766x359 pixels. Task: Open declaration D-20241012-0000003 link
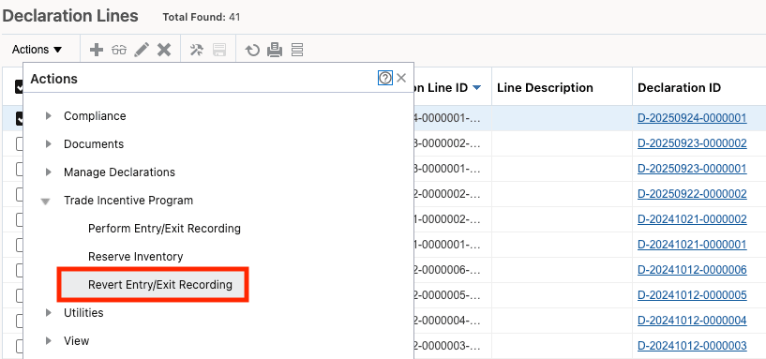692,345
